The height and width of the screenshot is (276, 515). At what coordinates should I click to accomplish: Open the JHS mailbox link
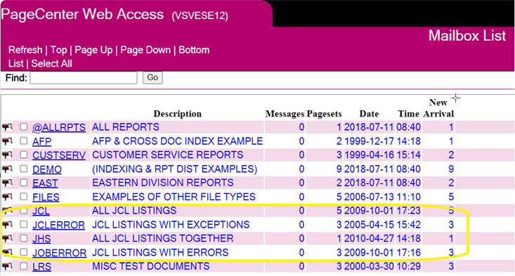click(x=41, y=239)
